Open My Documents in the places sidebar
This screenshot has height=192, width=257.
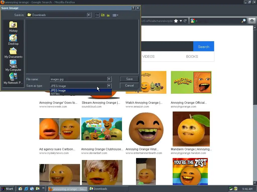(x=13, y=53)
